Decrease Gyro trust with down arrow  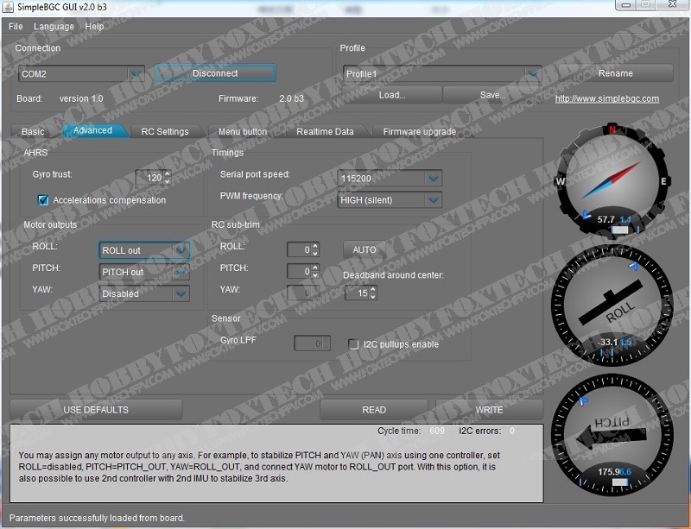click(x=168, y=181)
